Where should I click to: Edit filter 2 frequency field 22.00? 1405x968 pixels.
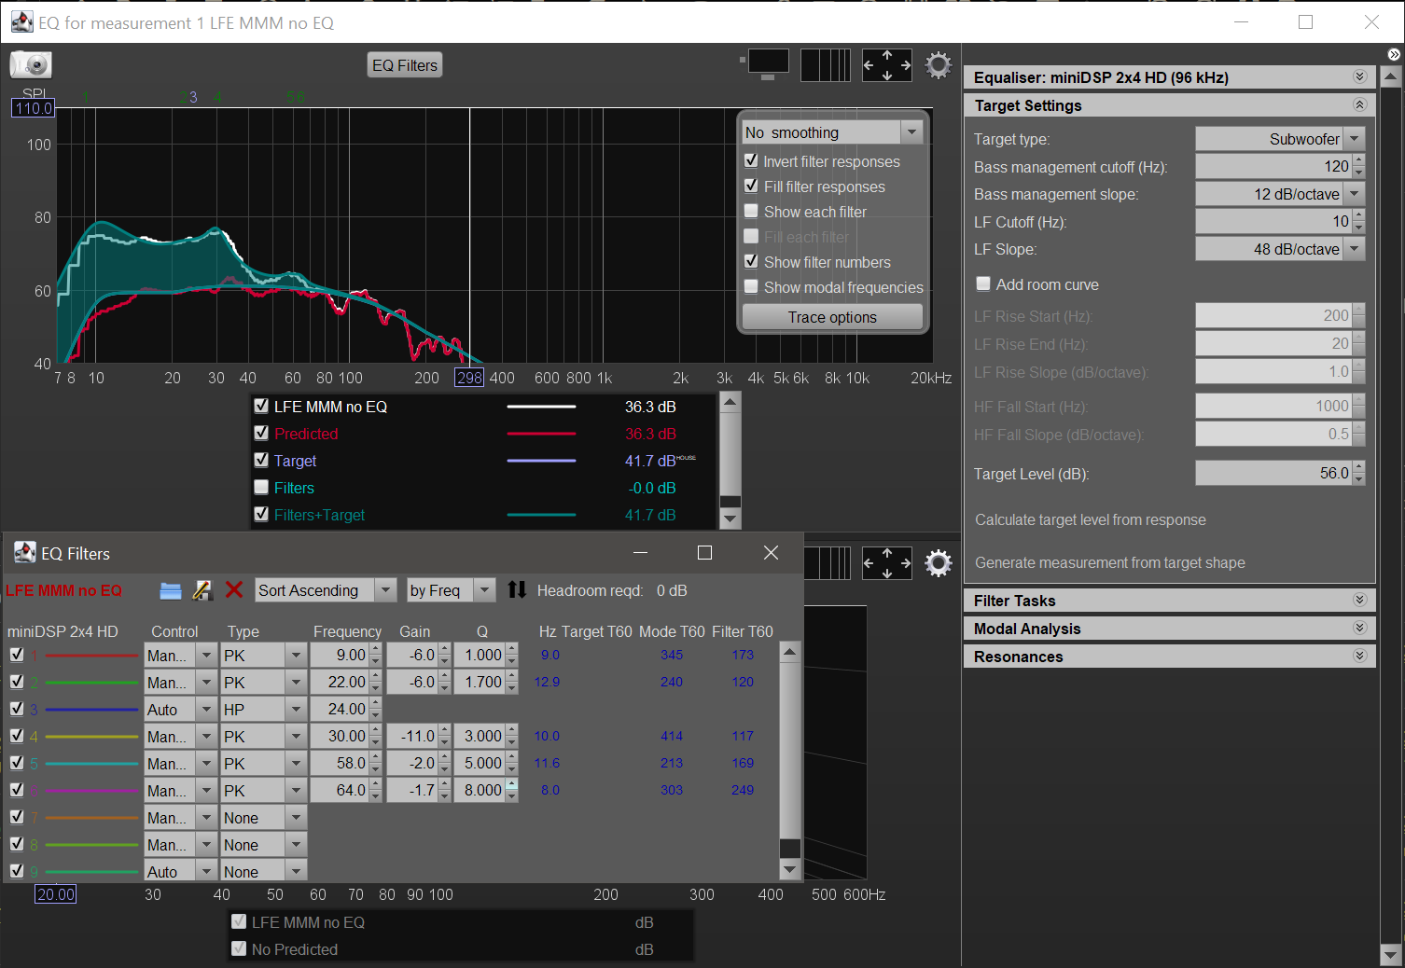coord(340,683)
